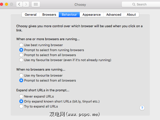Open the Browsers tab

(x=49, y=14)
